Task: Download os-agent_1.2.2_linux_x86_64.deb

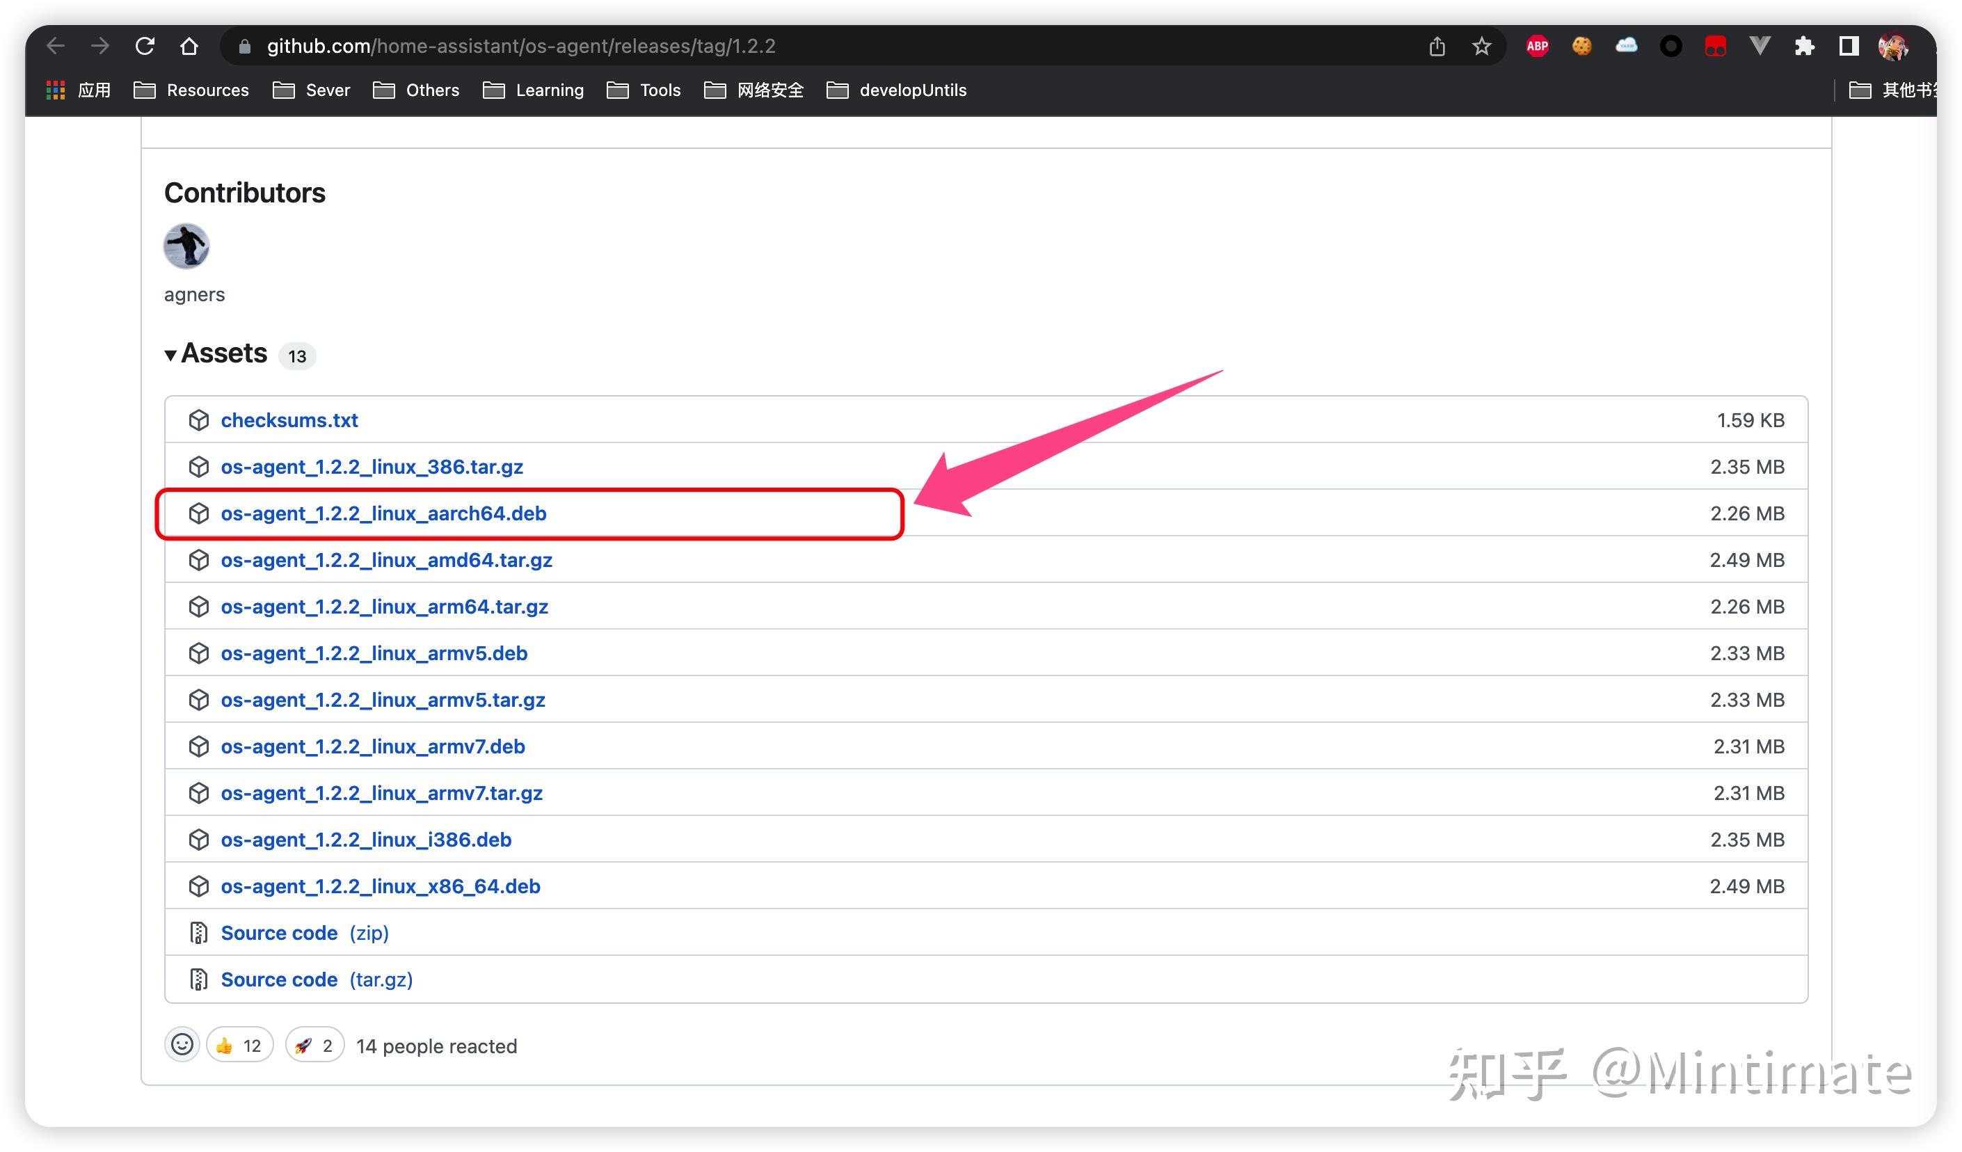Action: click(380, 886)
